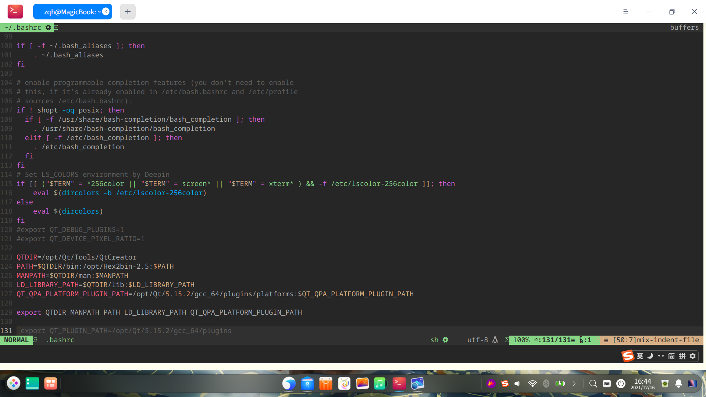
Task: Open the terminal hamburger menu
Action: (625, 12)
